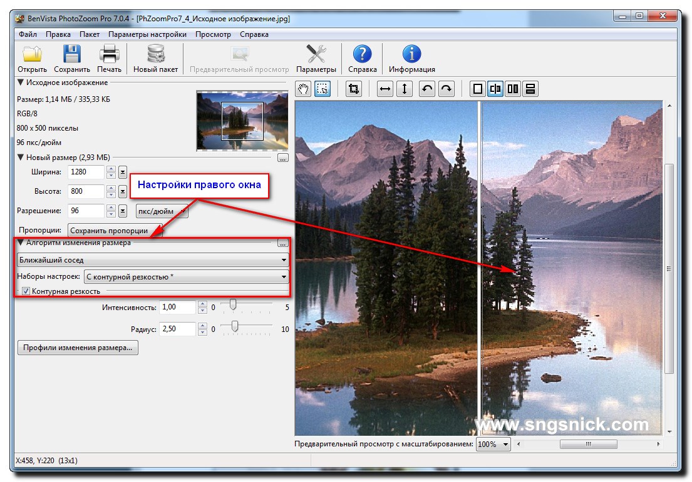Select the hand pan tool

[x=302, y=89]
